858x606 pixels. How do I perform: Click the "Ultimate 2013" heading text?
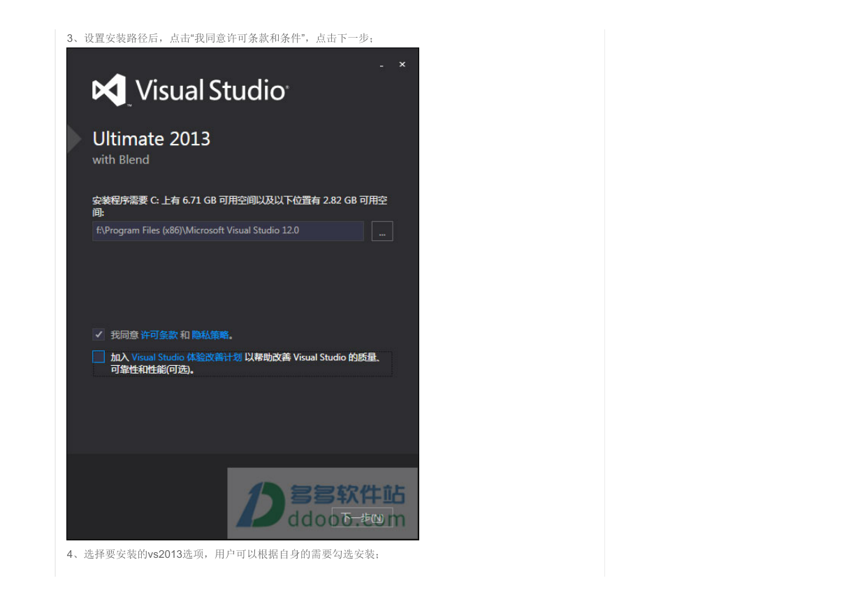tap(152, 138)
